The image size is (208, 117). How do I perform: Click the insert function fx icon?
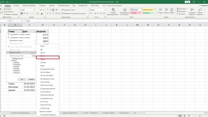click(x=22, y=21)
